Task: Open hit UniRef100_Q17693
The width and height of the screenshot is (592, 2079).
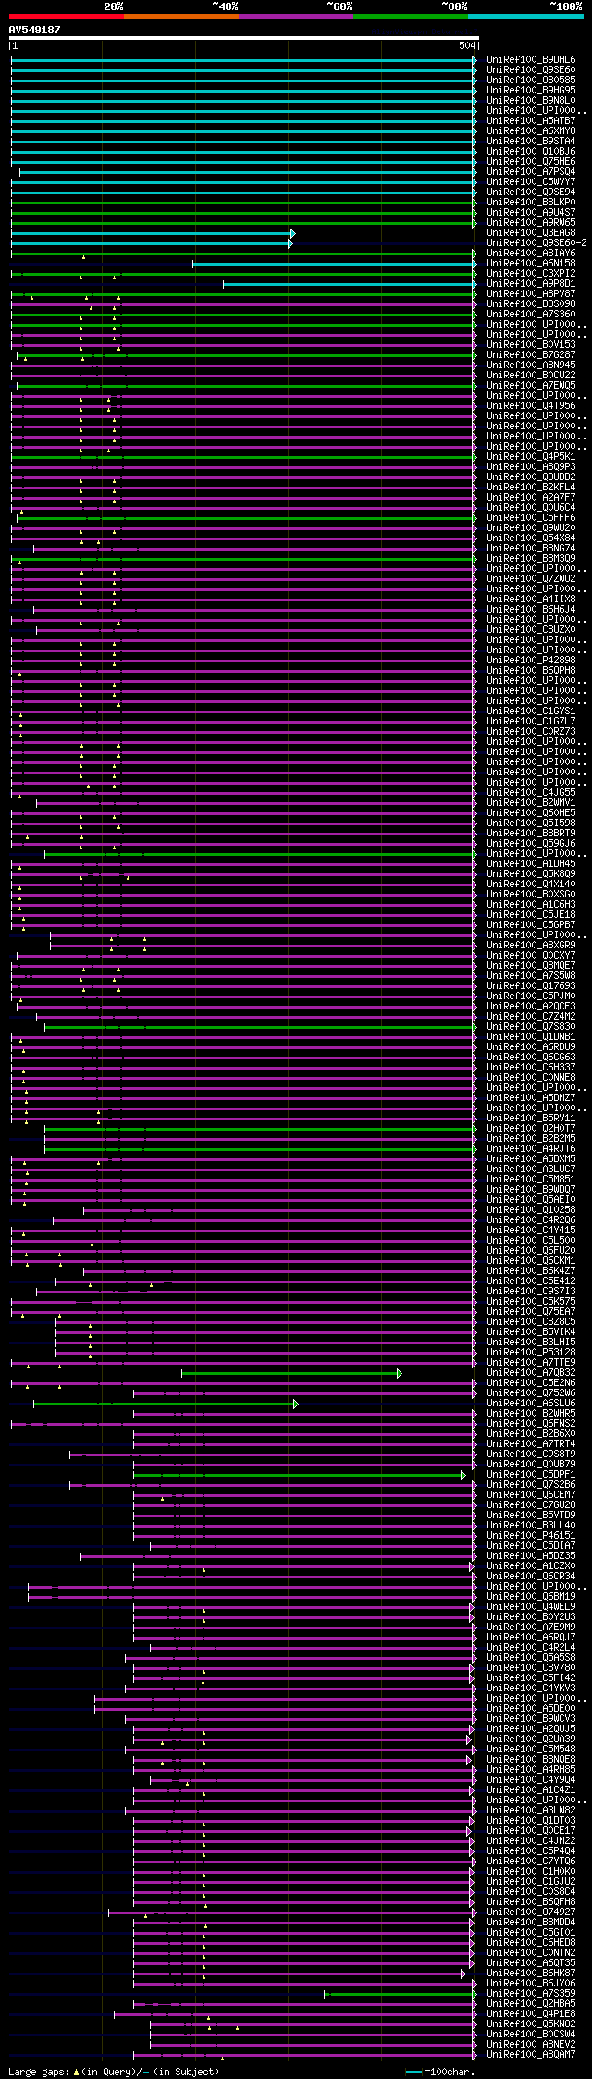Action: (x=531, y=985)
